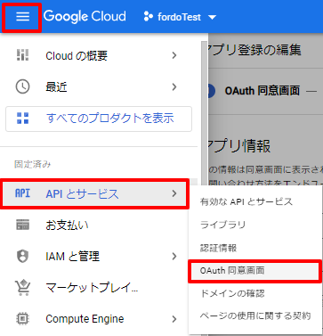Image resolution: width=323 pixels, height=336 pixels.
Task: Open IAM と管理 menu item
Action: click(94, 257)
